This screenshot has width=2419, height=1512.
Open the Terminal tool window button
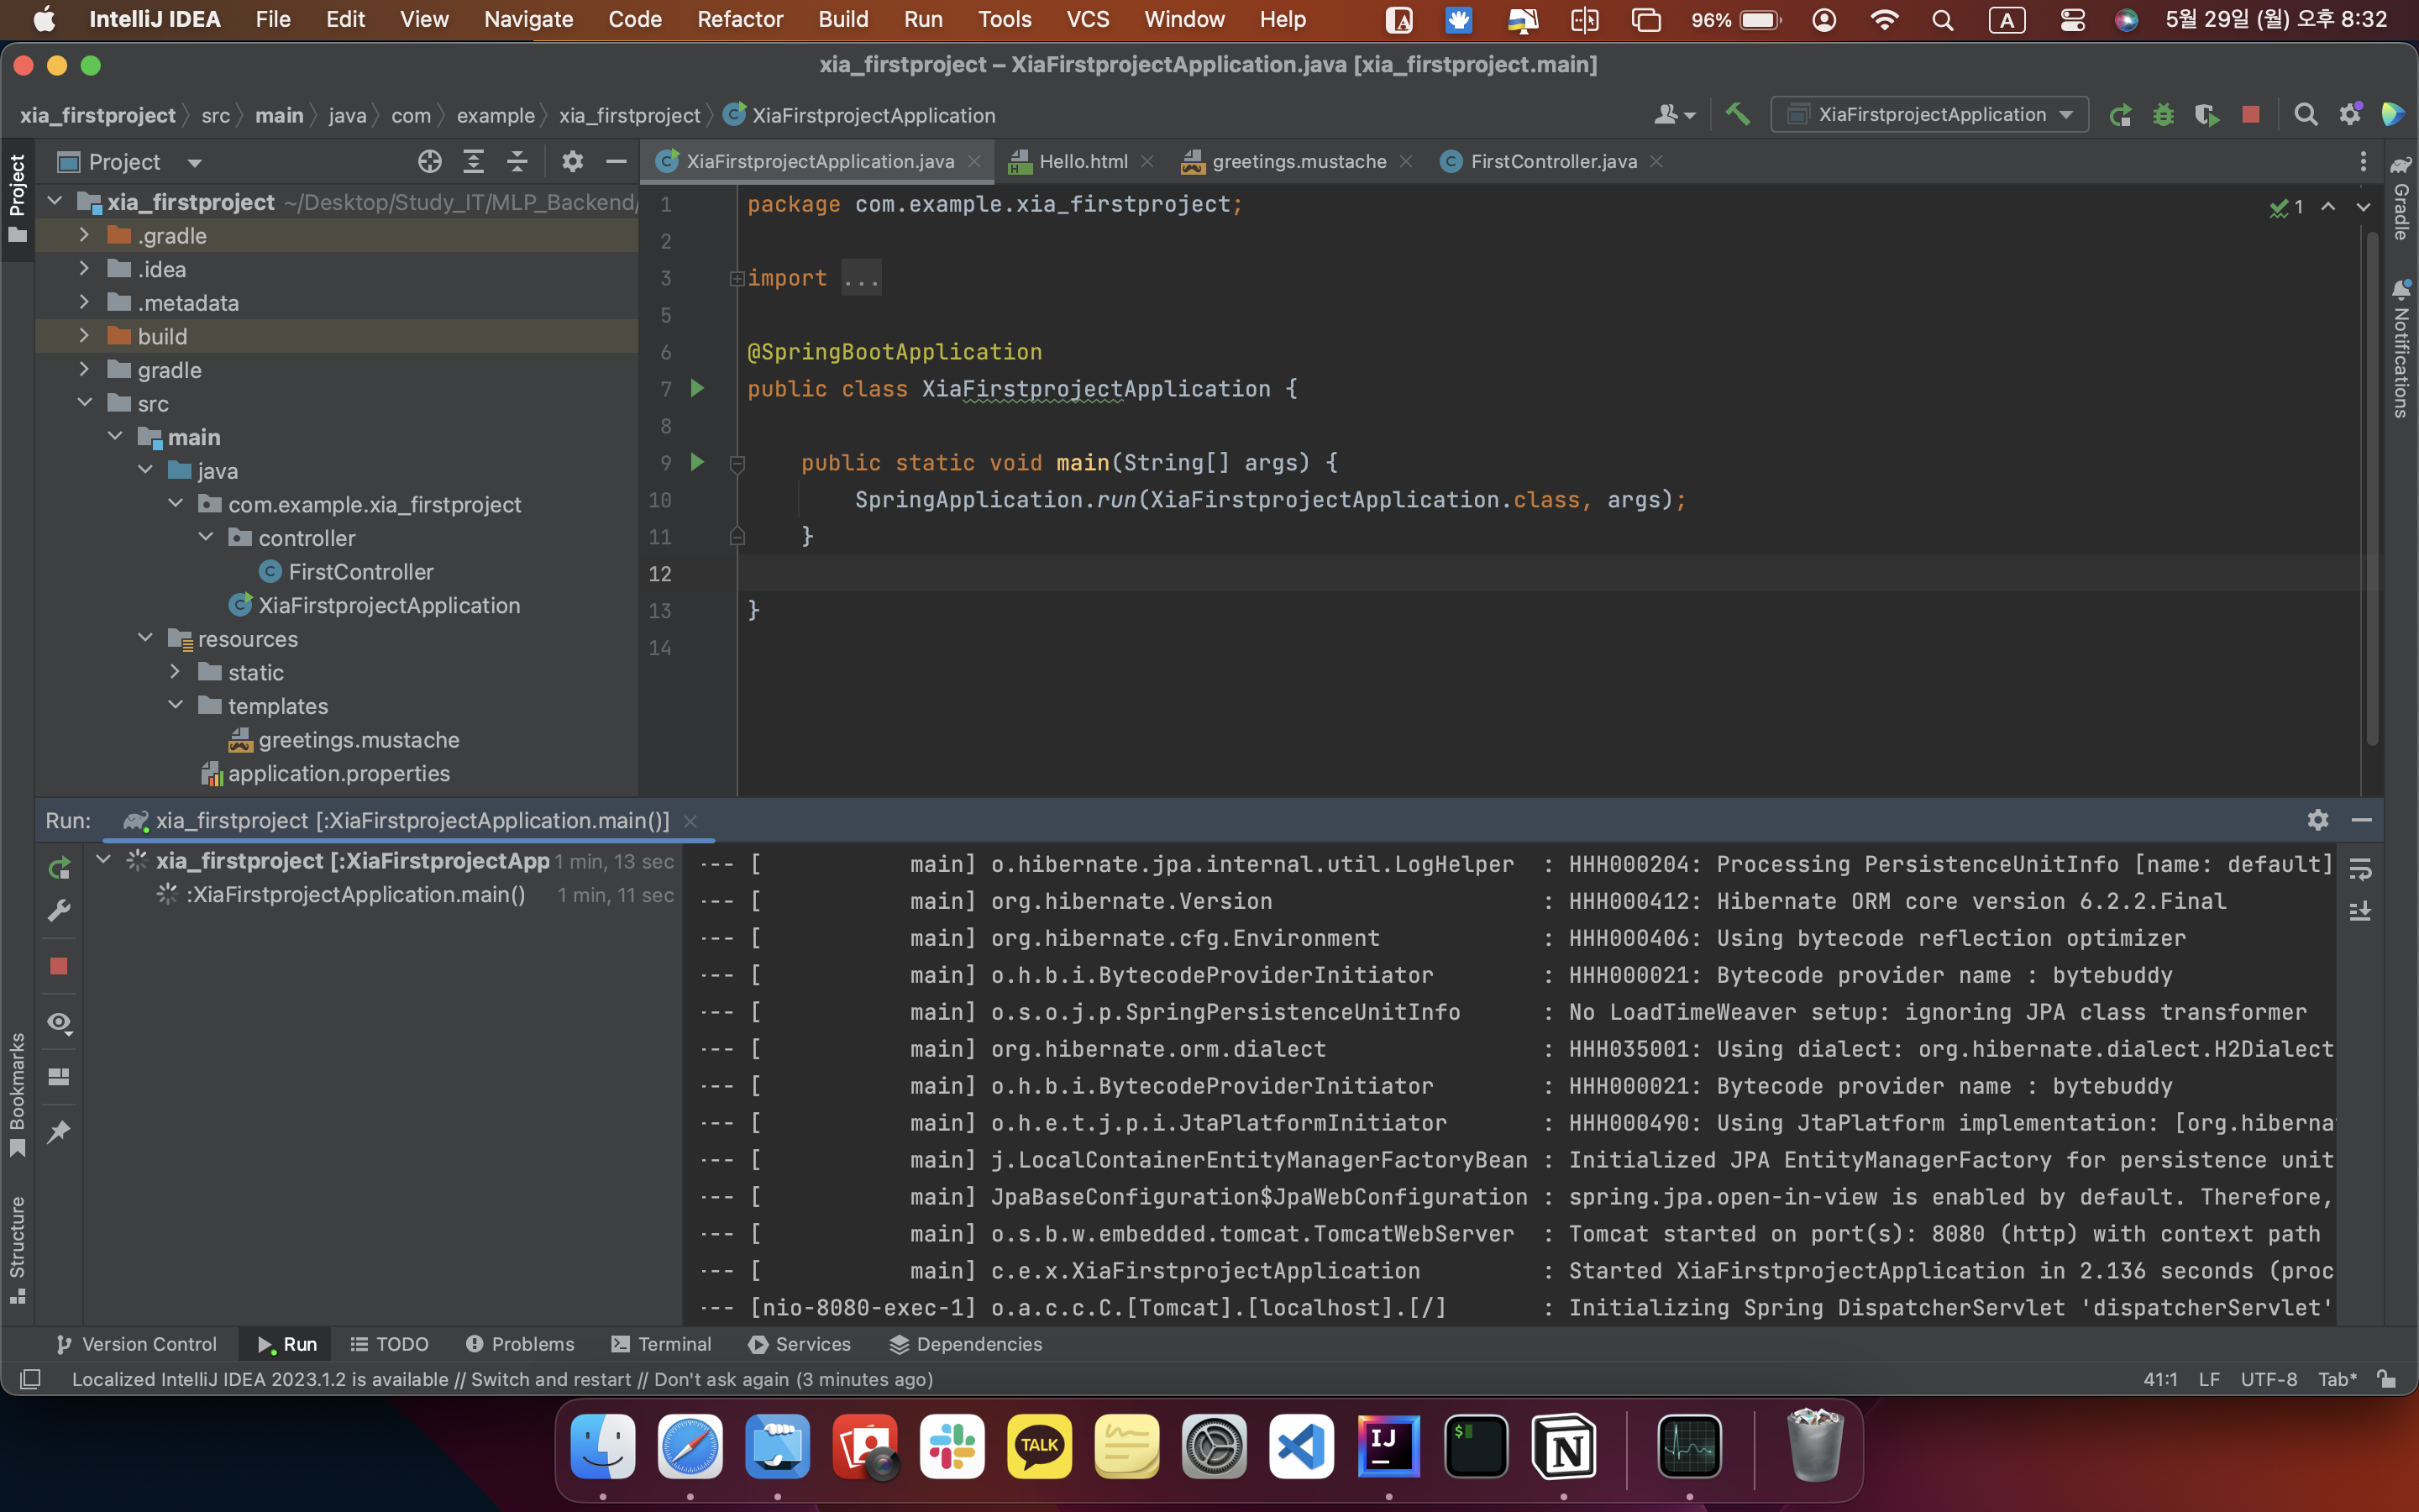coord(662,1344)
